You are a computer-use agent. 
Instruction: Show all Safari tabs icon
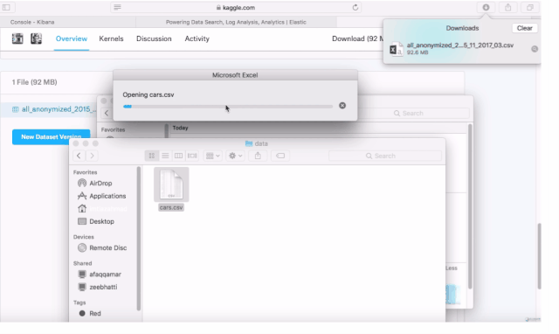pyautogui.click(x=530, y=7)
